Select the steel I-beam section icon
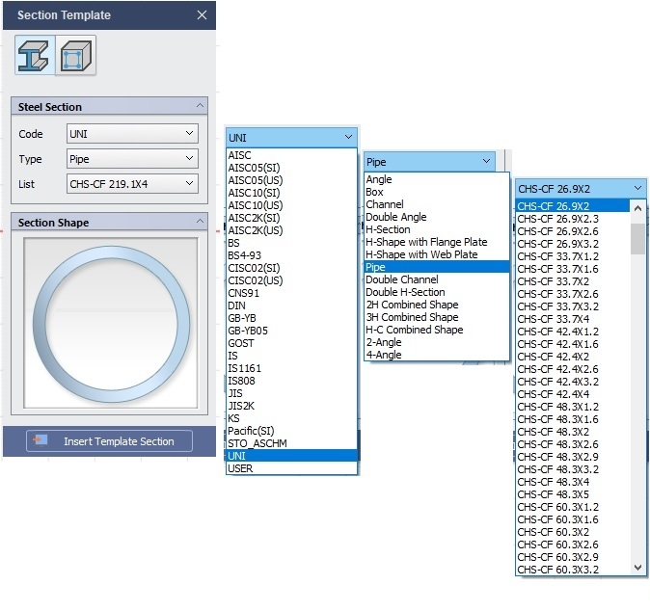 (x=35, y=55)
